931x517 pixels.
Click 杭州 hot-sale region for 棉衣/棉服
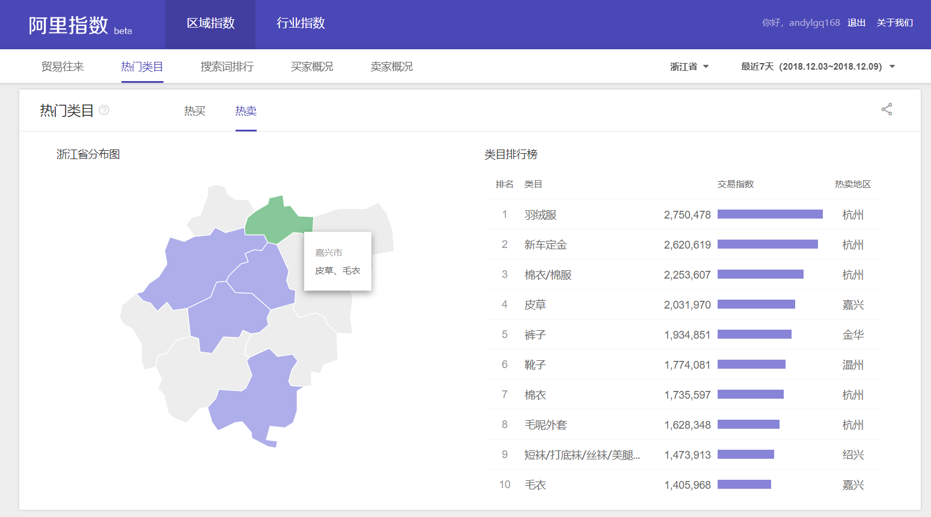click(853, 274)
